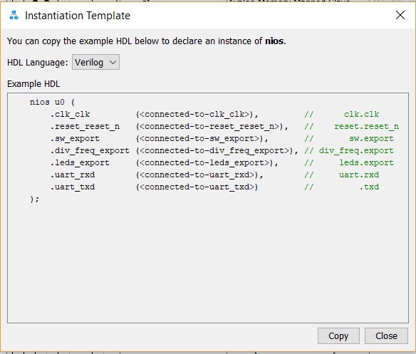Screen dimensions: 416x354
Task: Click the 'nios u0 (' line
Action: pos(52,102)
